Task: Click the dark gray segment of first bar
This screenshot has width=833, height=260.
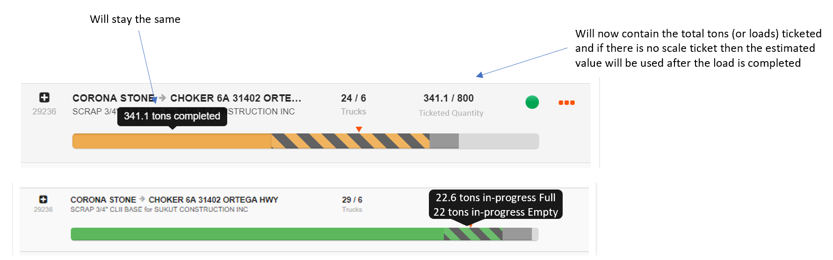Action: click(x=444, y=141)
